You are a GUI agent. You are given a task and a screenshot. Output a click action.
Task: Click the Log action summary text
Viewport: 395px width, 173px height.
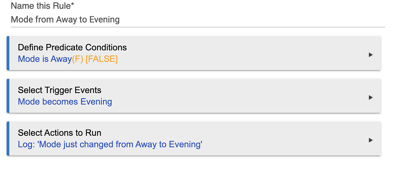point(110,145)
